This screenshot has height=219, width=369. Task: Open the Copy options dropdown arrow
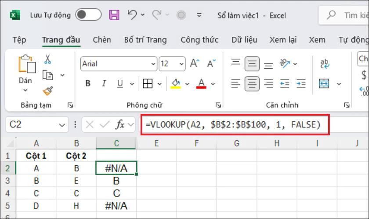tap(62, 75)
